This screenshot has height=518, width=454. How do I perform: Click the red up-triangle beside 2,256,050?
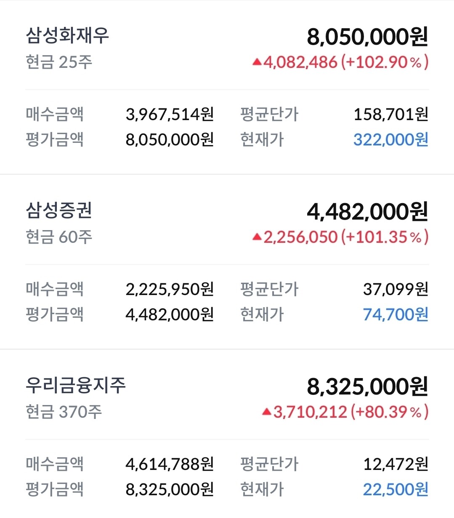coord(257,237)
